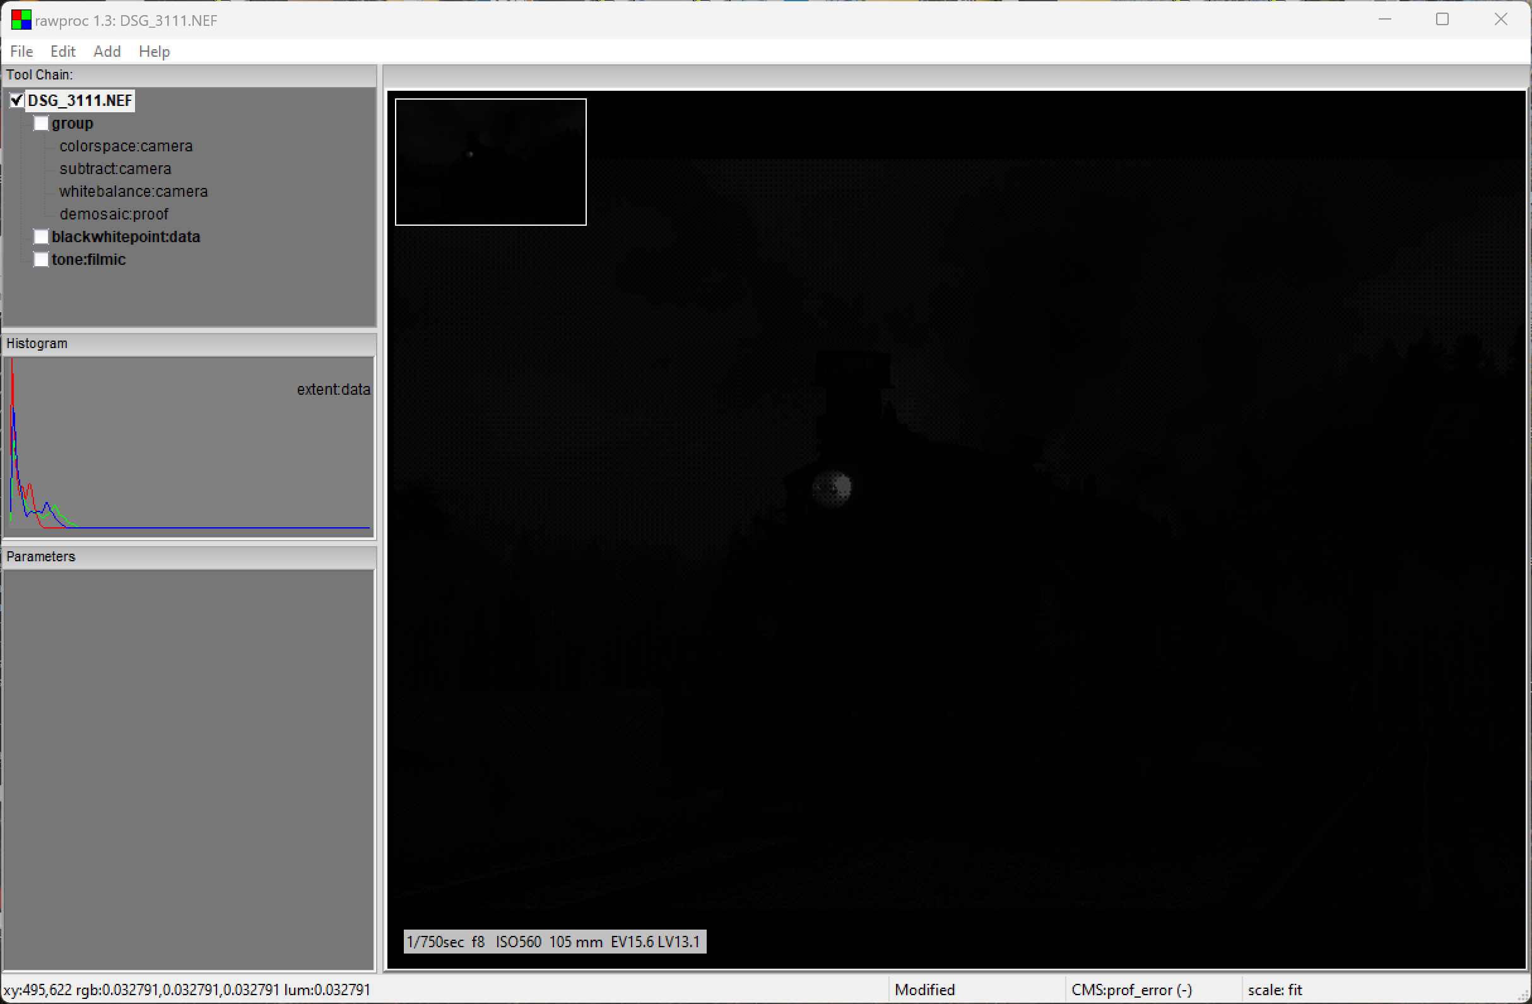
Task: Click the rawproc app icon in title bar
Action: coord(21,20)
